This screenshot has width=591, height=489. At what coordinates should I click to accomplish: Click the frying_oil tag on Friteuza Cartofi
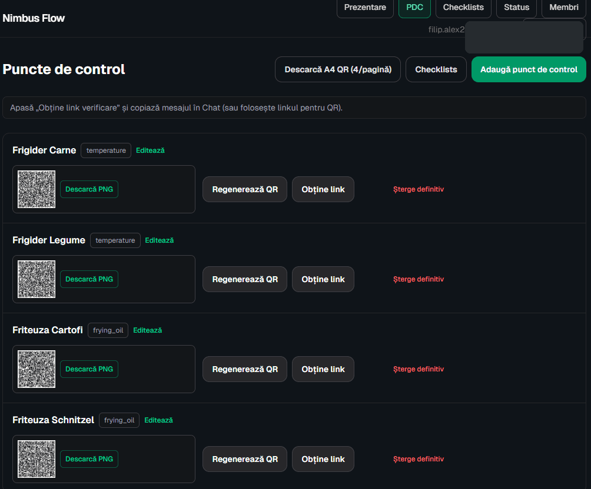pyautogui.click(x=108, y=330)
